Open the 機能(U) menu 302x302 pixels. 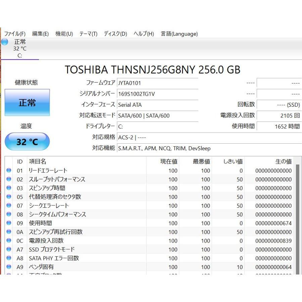[x=64, y=34]
